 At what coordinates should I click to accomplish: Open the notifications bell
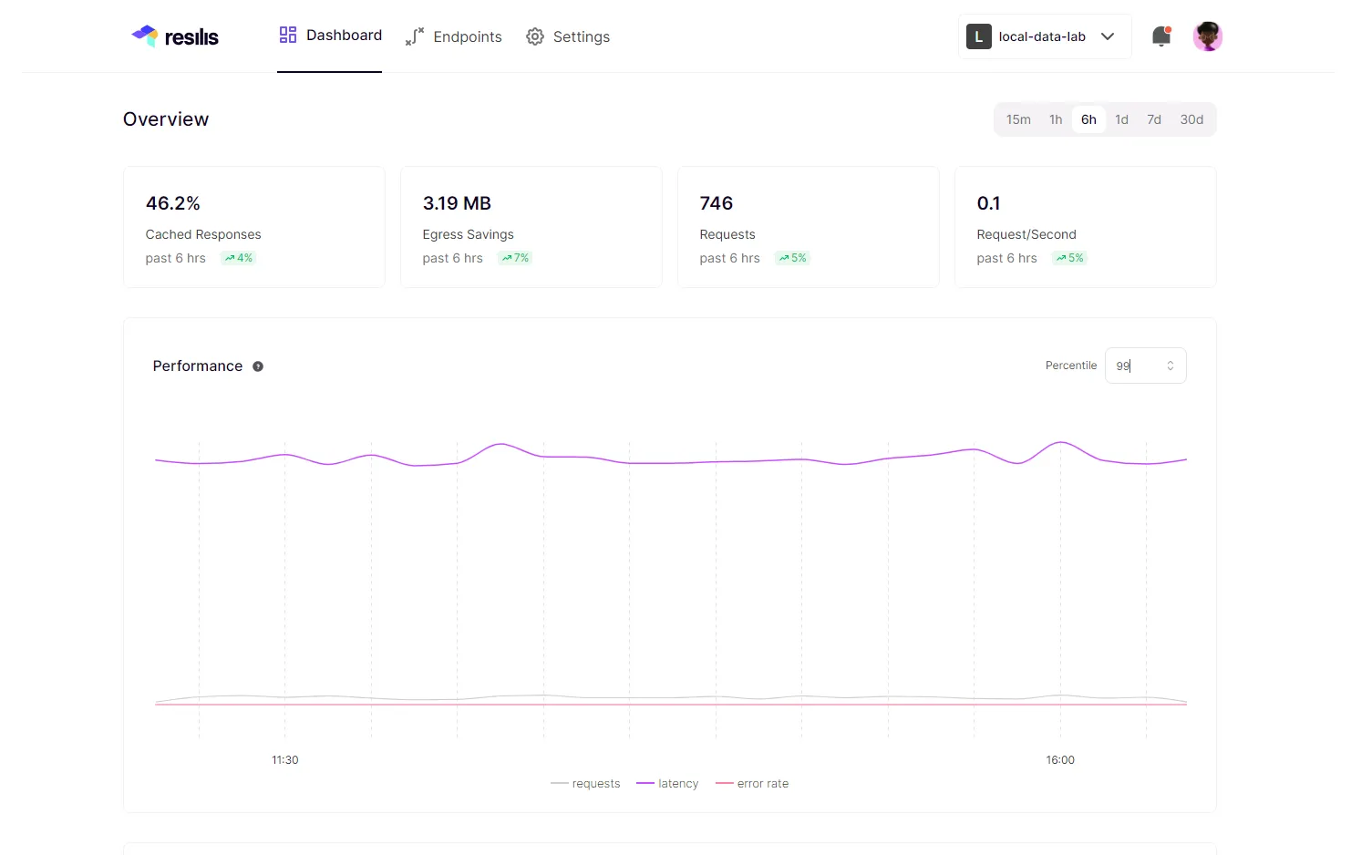[1161, 36]
